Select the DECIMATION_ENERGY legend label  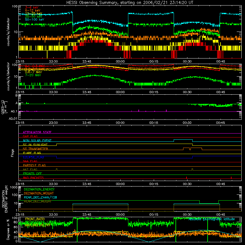pos(39,189)
